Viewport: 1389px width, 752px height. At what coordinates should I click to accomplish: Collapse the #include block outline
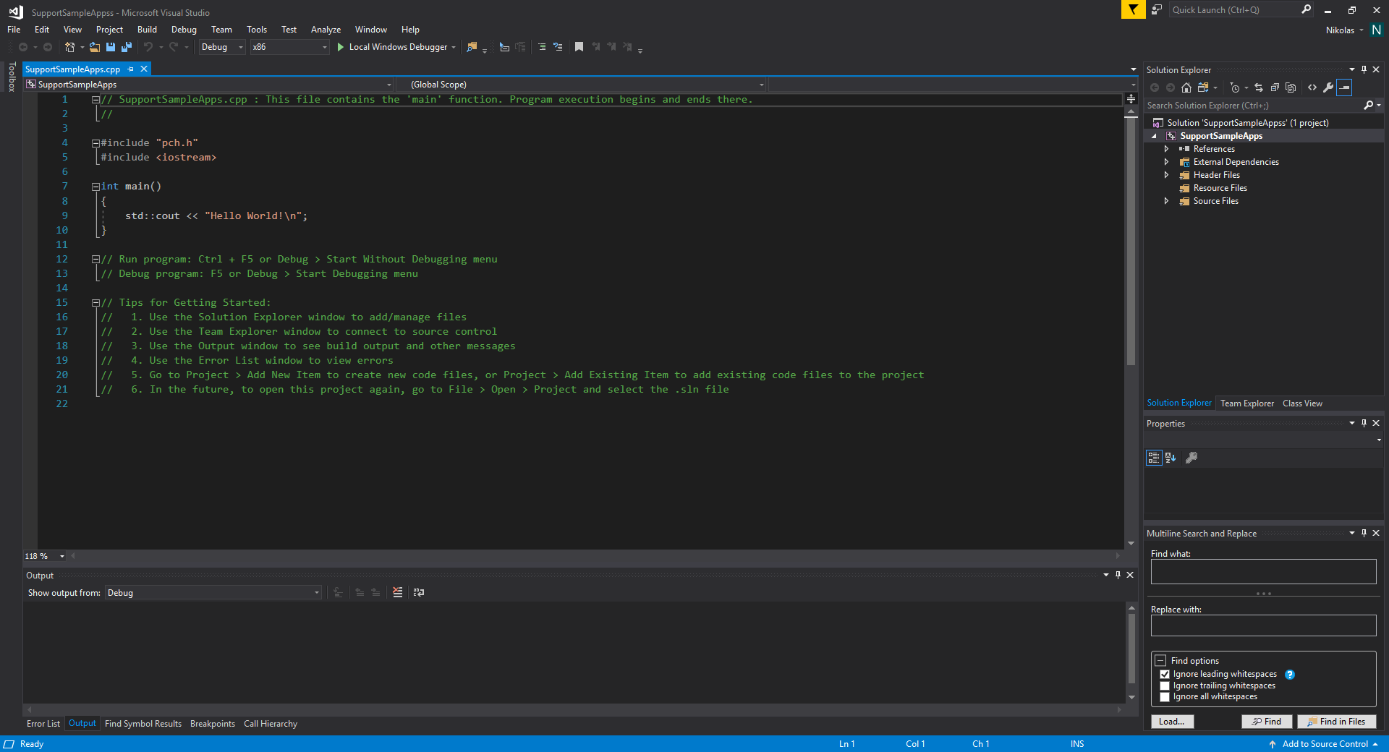click(x=95, y=143)
